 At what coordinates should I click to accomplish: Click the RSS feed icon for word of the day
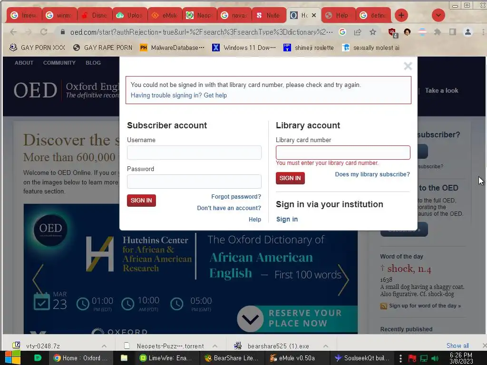click(x=384, y=306)
